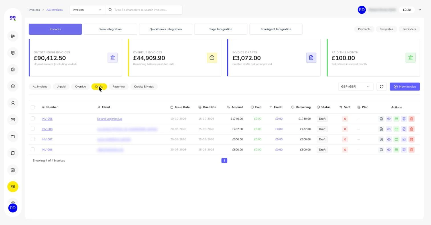
Task: Show the Recurring invoices filter
Action: tap(119, 86)
